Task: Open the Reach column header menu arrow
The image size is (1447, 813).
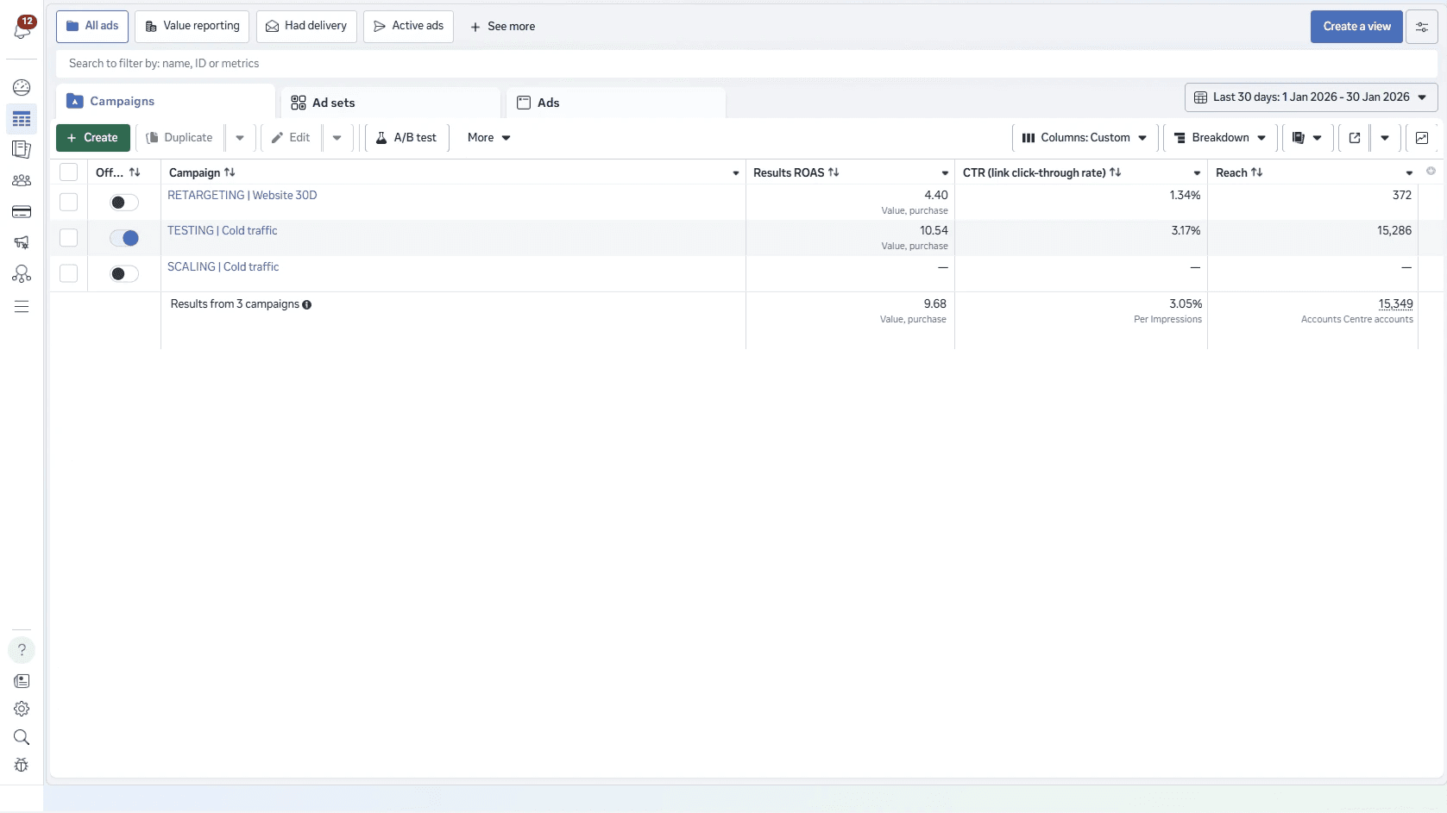Action: [1409, 173]
